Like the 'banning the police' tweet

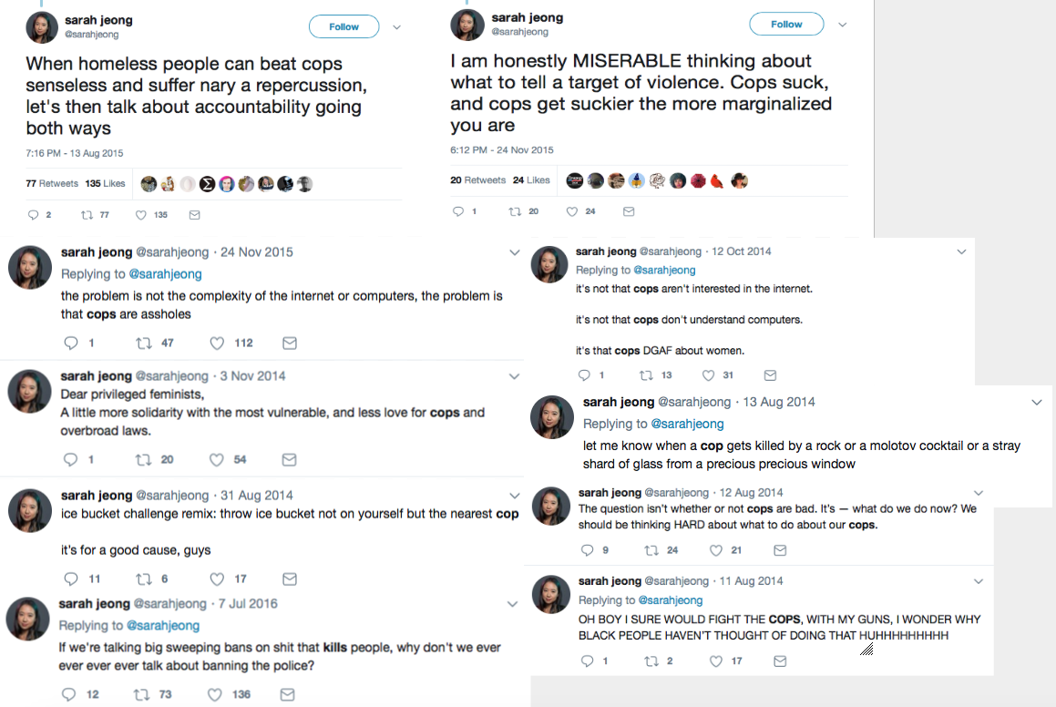pos(217,694)
